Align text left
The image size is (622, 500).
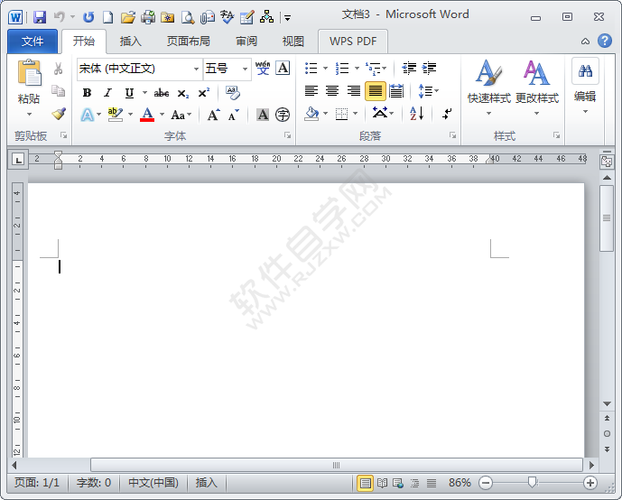(311, 91)
